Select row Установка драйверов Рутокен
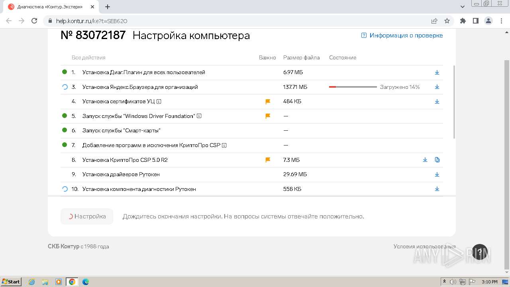 coord(252,175)
